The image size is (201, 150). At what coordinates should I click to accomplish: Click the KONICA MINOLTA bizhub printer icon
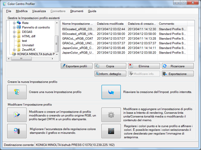coord(14,54)
